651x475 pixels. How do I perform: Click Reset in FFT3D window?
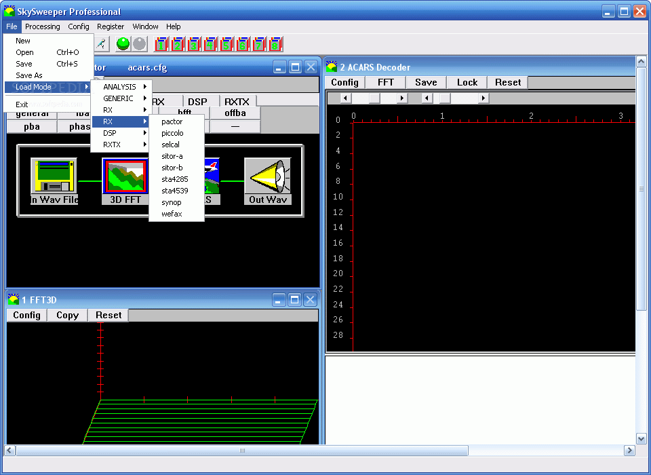pyautogui.click(x=108, y=315)
